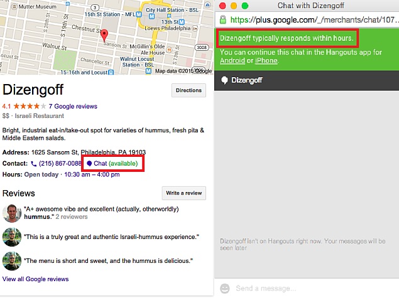Click the yellow minimize button of the chat window

coord(234,6)
